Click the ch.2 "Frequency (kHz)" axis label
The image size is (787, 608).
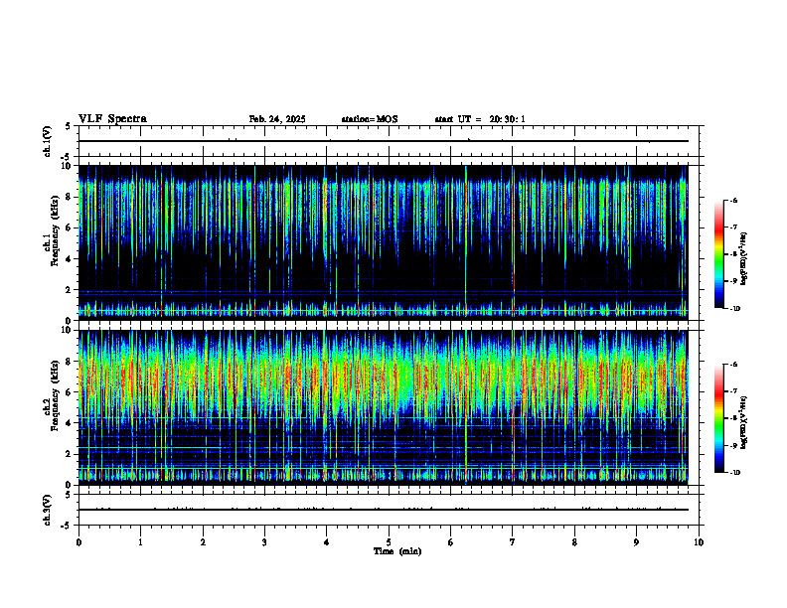click(55, 395)
